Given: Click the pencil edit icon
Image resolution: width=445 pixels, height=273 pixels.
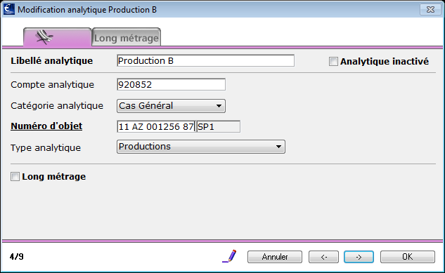Looking at the screenshot, I should [x=229, y=256].
